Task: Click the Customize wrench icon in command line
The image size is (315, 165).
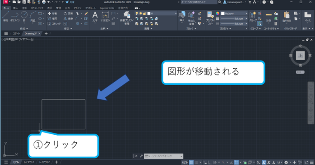Action: click(141, 156)
